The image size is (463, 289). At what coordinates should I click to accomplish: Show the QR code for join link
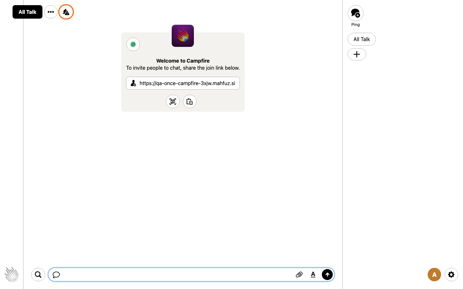173,101
